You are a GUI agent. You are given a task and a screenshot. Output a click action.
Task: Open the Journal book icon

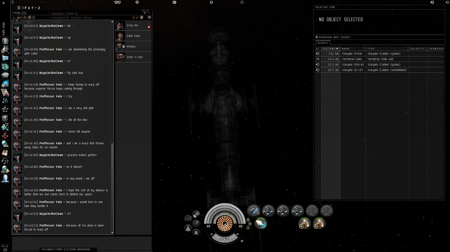(x=5, y=153)
